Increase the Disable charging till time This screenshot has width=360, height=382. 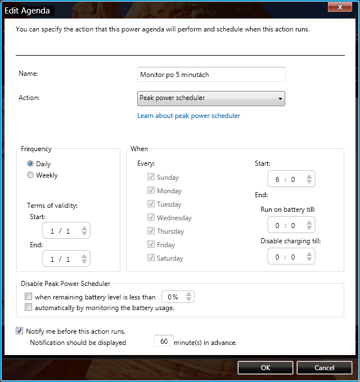[309, 253]
